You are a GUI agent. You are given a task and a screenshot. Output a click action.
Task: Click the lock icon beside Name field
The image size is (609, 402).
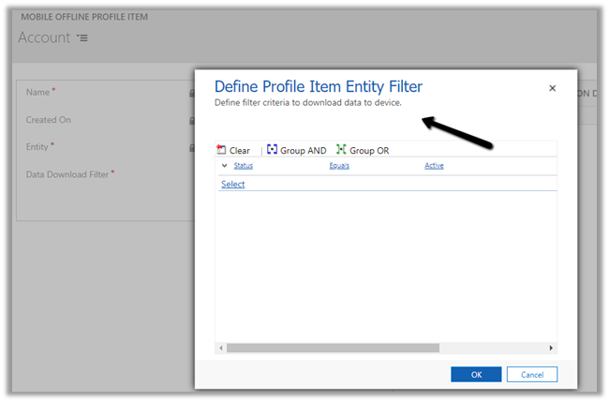(191, 93)
